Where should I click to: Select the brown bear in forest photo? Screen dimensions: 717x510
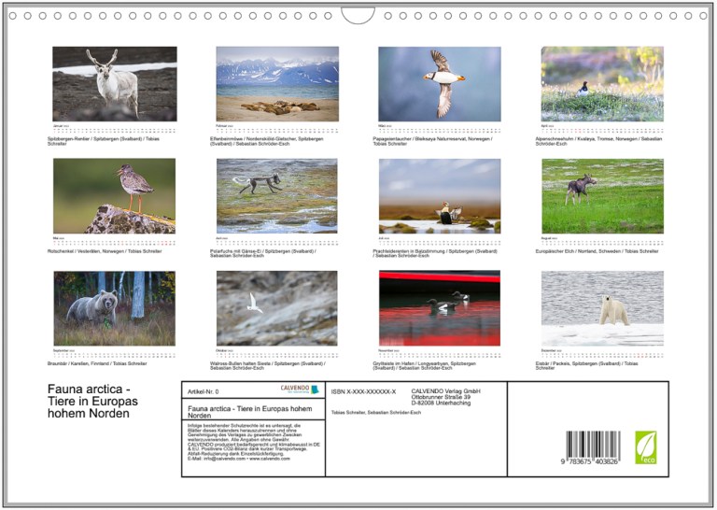point(114,308)
